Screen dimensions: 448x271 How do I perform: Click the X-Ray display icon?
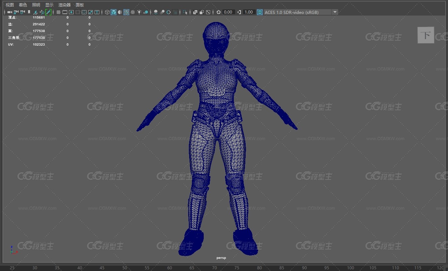tap(195, 12)
